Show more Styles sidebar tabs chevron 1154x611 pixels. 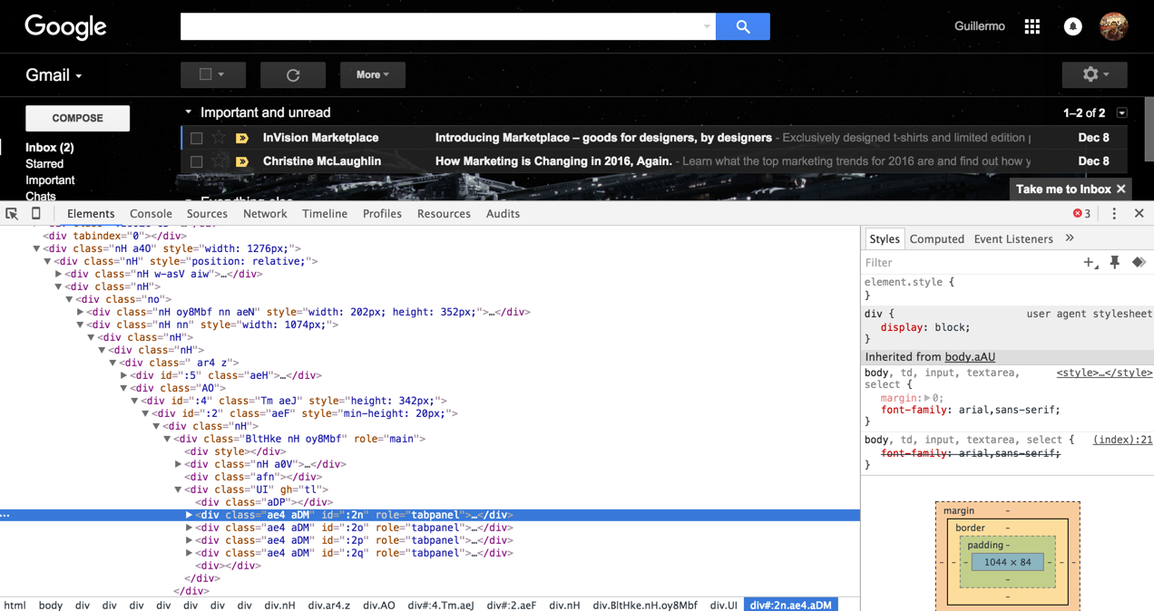[1070, 238]
